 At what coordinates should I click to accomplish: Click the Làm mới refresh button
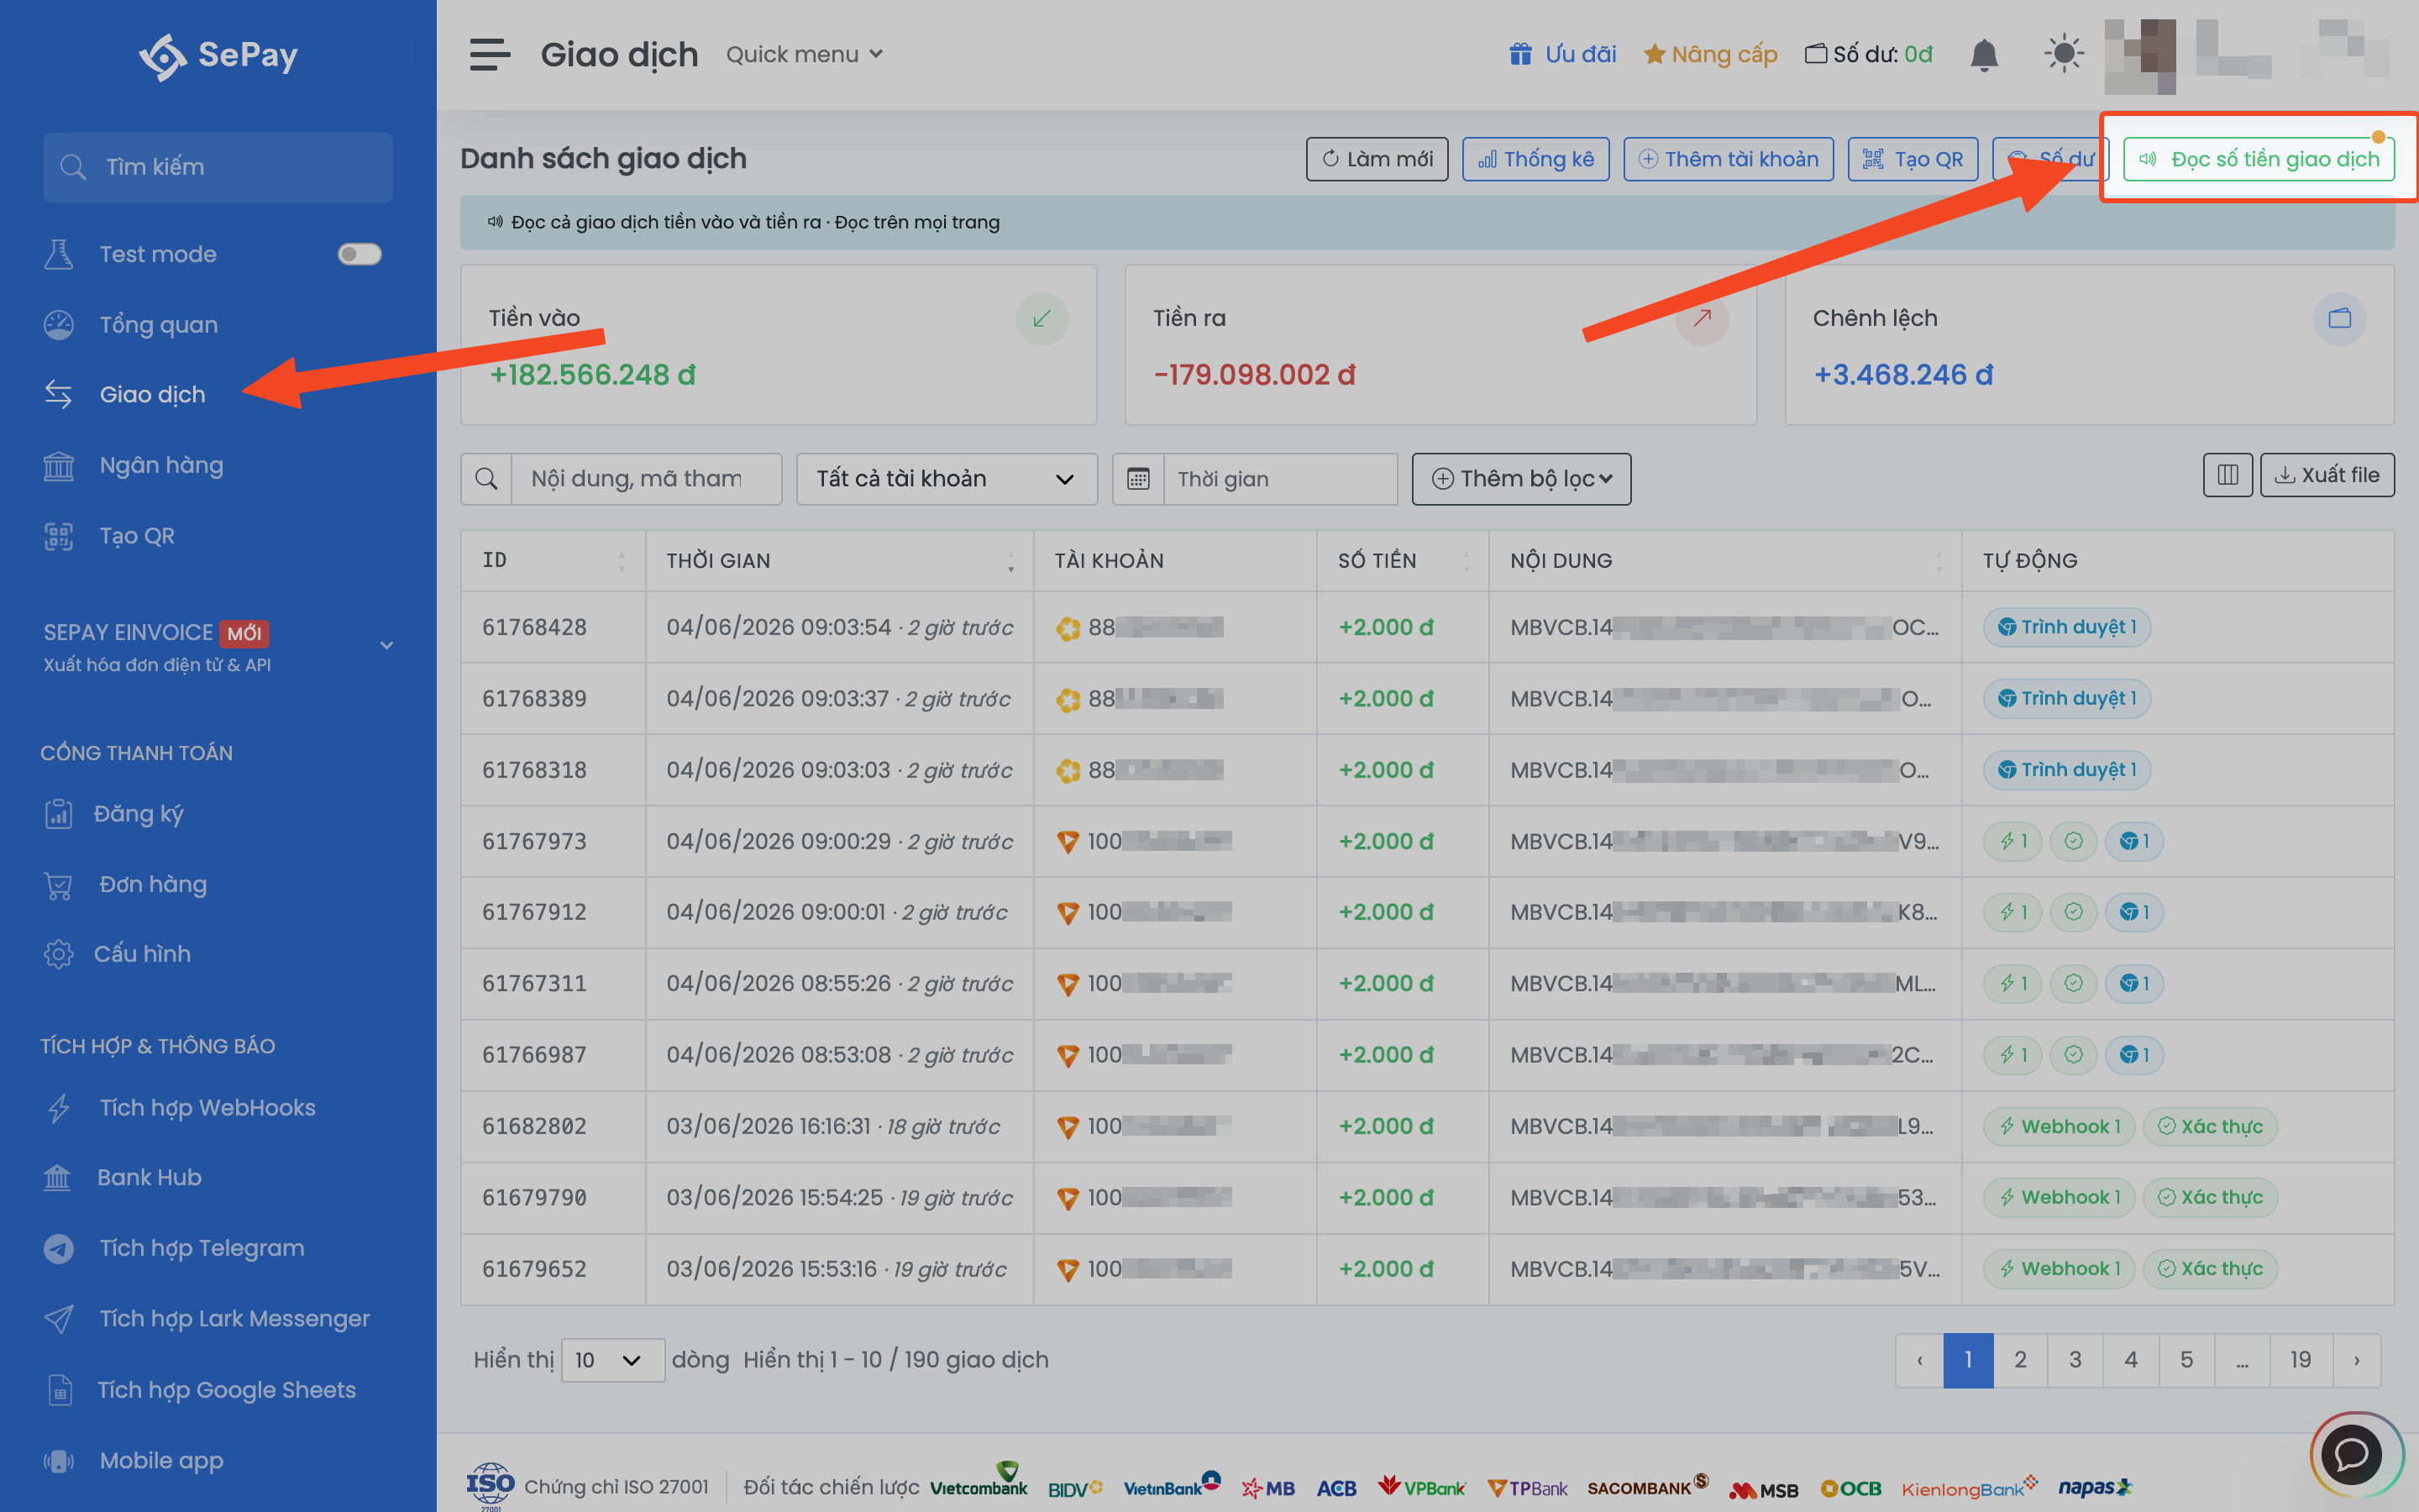click(1377, 159)
